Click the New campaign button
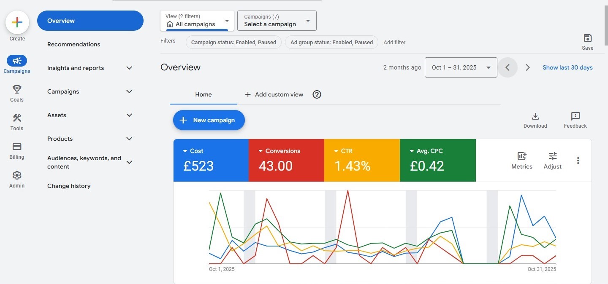Viewport: 608px width, 284px height. tap(209, 120)
